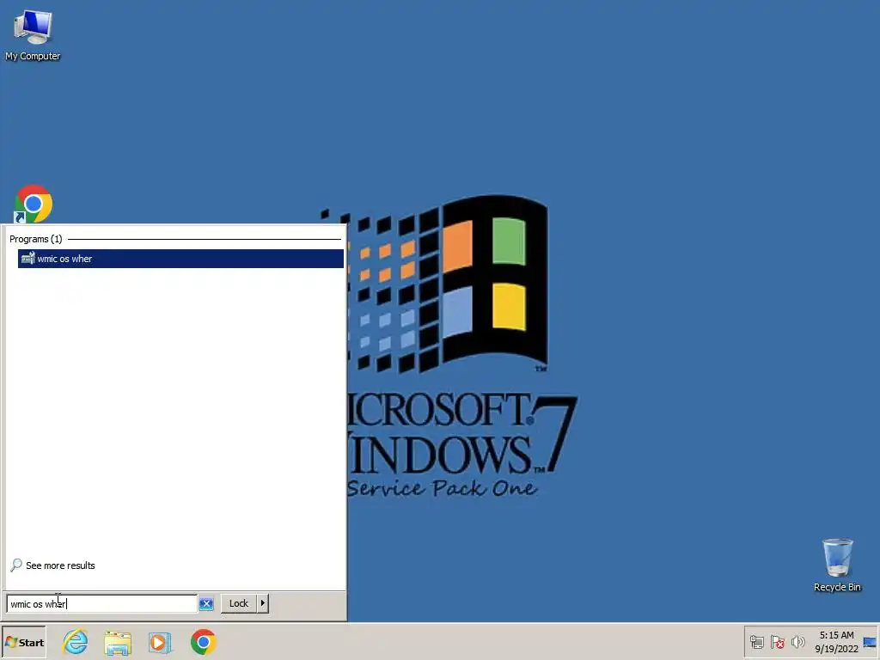Click the Programs (1) results heading
Image resolution: width=880 pixels, height=660 pixels.
pos(36,239)
